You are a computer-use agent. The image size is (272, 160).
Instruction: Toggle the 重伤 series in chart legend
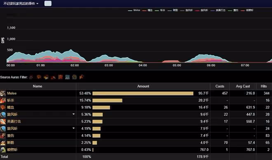[233, 10]
